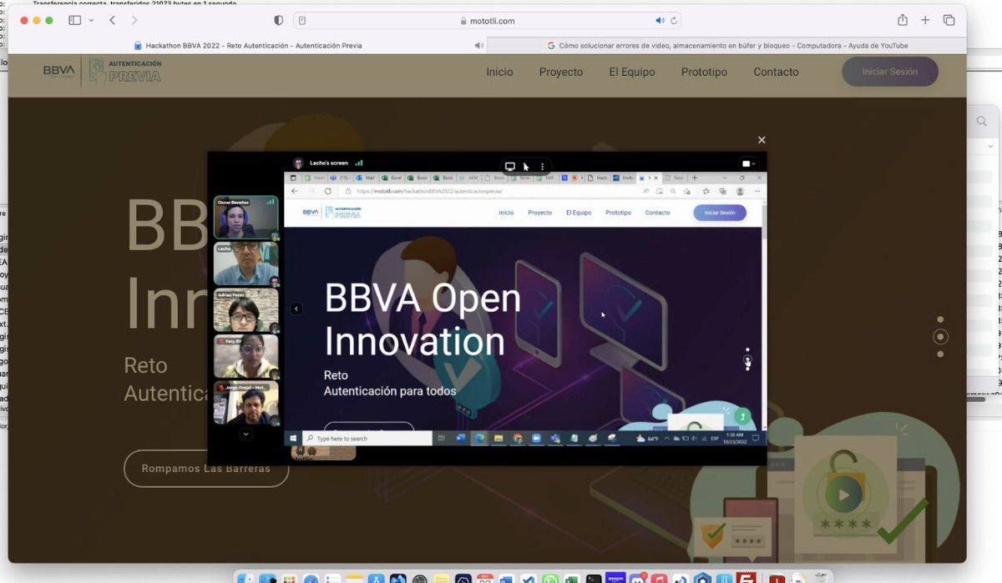Screen dimensions: 1002x583
Task: Switch to the Hackathon BBVA 2022 tab
Action: pos(248,46)
